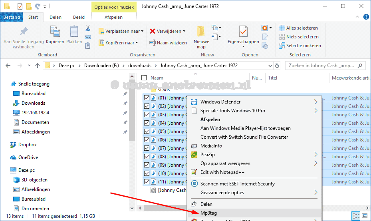The height and width of the screenshot is (221, 371).
Task: Choose Mp3tag in the context menu
Action: click(x=254, y=213)
